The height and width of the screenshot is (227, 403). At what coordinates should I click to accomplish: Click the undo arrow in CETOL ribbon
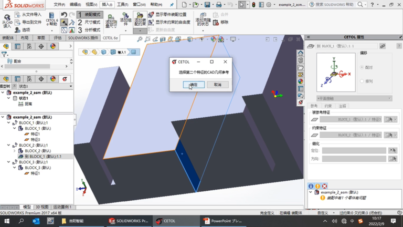coord(64,15)
